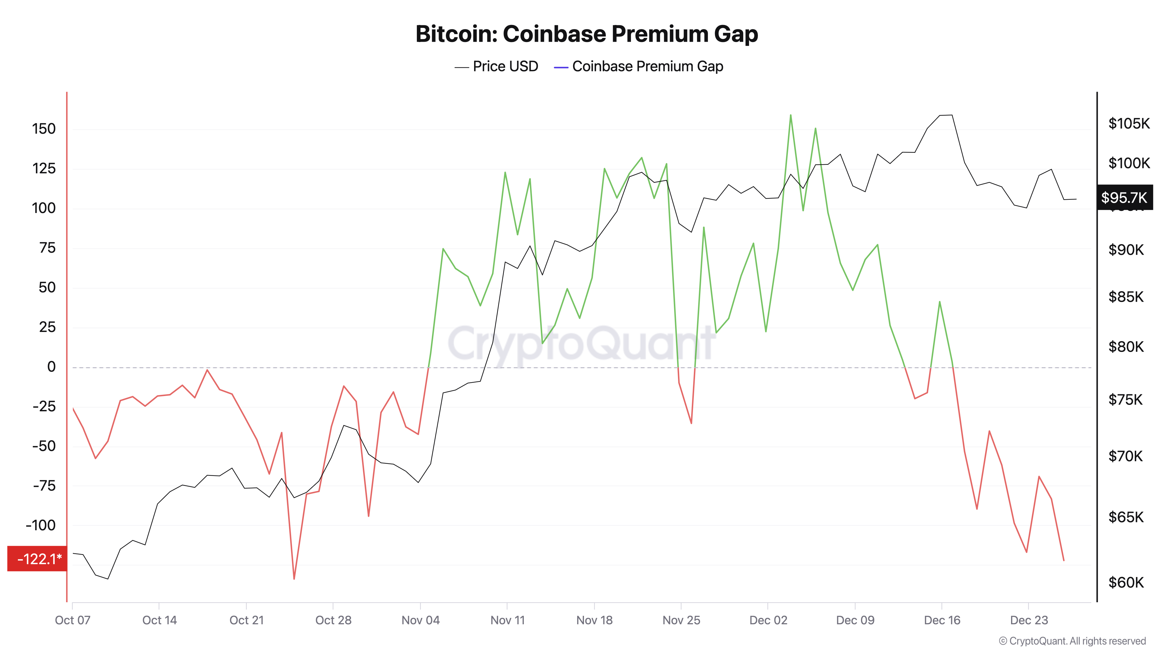Viewport: 1175px width, 661px height.
Task: Click the black $95.7K price badge
Action: click(1124, 197)
